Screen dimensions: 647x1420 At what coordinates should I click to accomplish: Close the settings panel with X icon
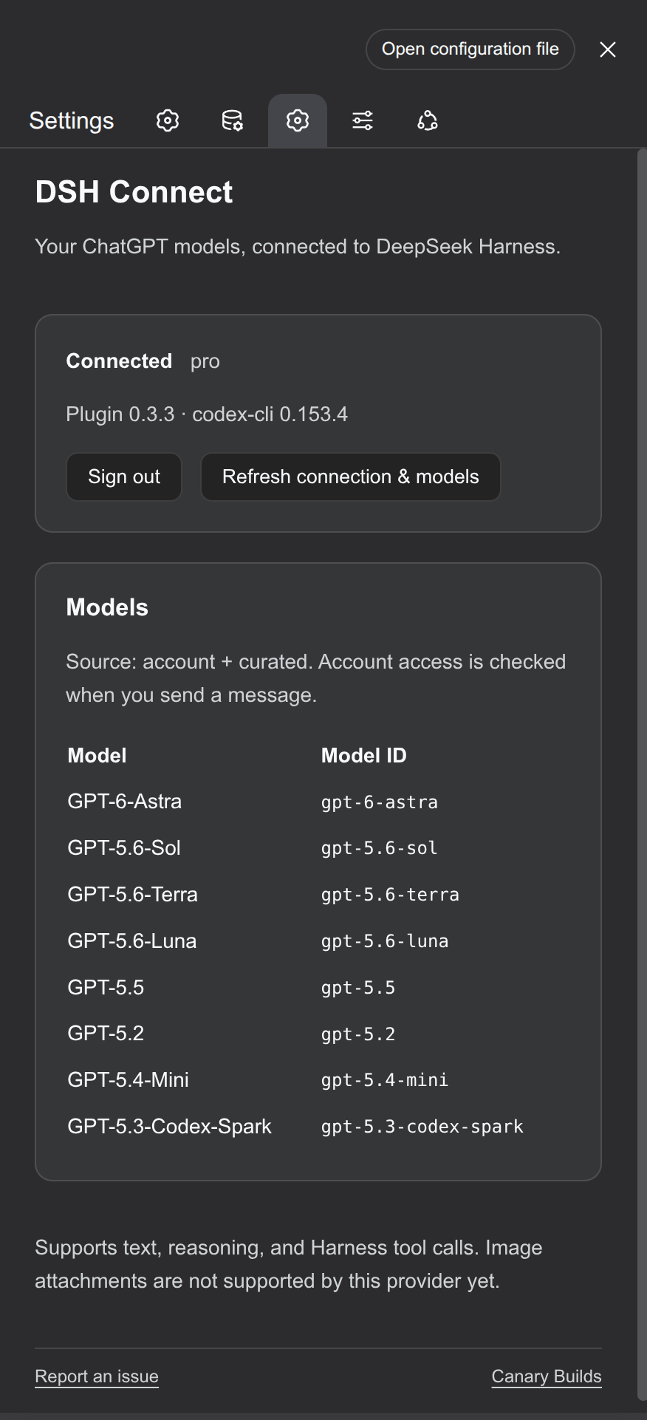click(x=608, y=50)
